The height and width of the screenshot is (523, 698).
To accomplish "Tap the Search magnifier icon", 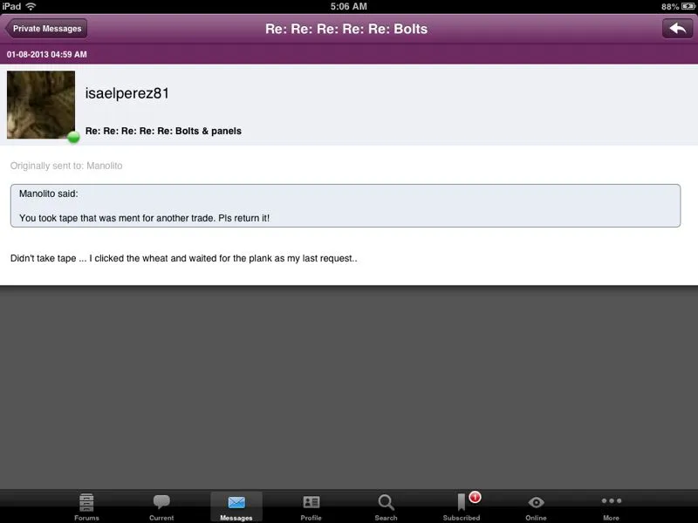I will tap(386, 506).
